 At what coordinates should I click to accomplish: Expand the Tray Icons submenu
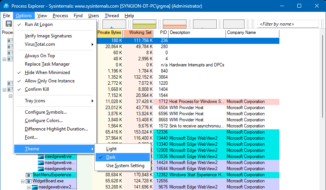tap(55, 101)
